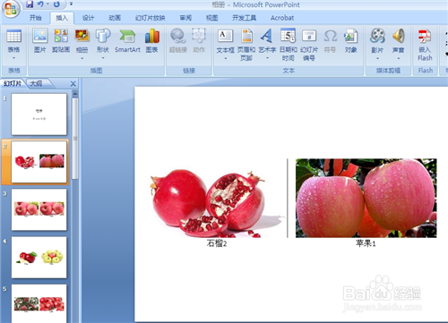The width and height of the screenshot is (448, 323).
Task: Select slide 2 thumbnail with pomegranate
Action: click(39, 162)
